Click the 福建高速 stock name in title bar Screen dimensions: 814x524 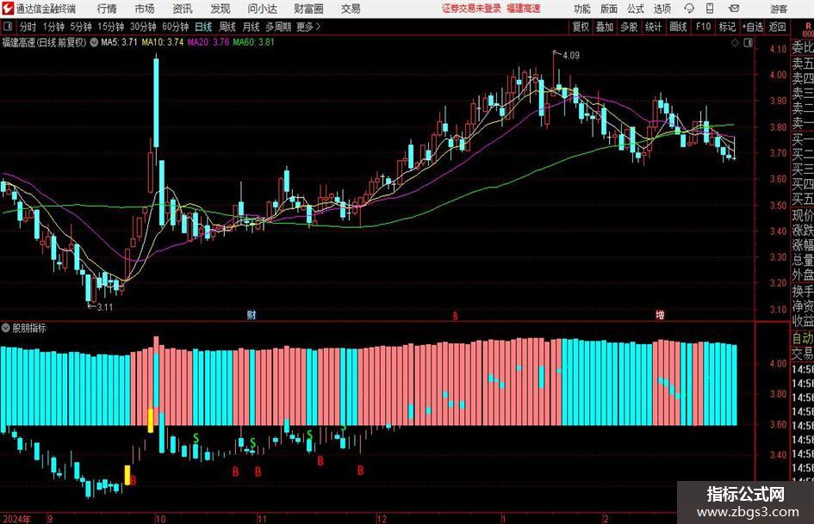coord(524,9)
